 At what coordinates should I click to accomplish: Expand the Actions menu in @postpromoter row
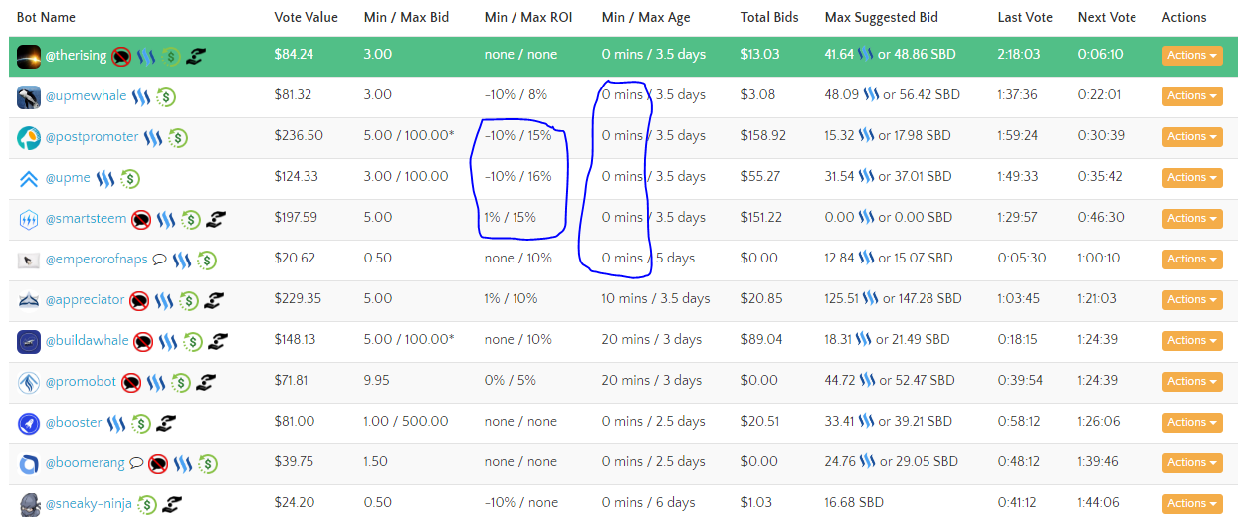pos(1191,137)
